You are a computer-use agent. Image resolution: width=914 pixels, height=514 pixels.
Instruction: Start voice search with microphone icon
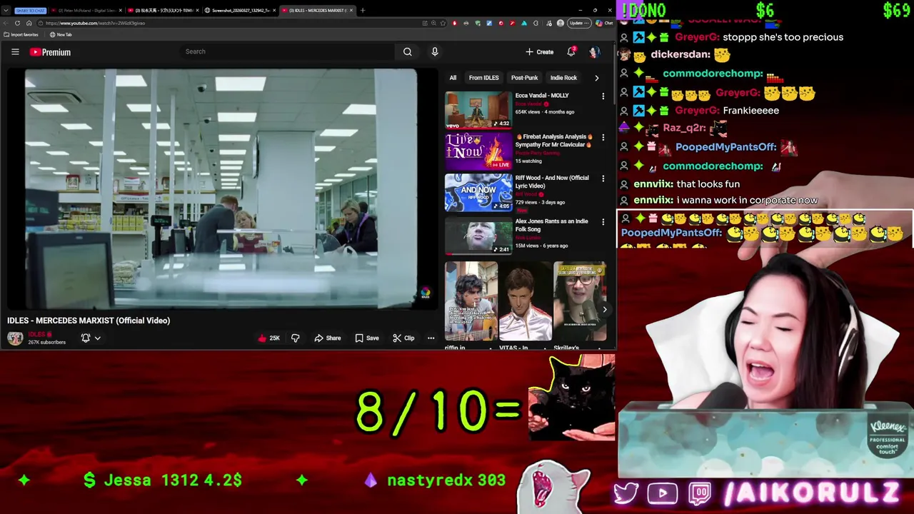(434, 51)
